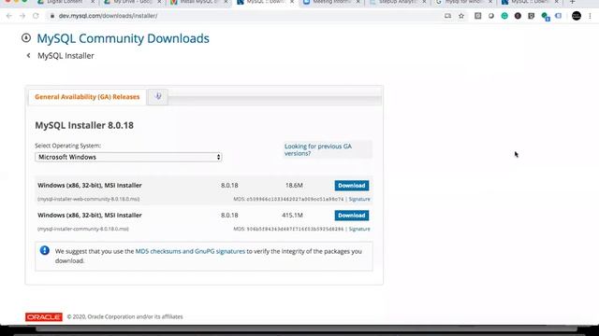Open Signature link for the 18.6M installer

pyautogui.click(x=359, y=199)
